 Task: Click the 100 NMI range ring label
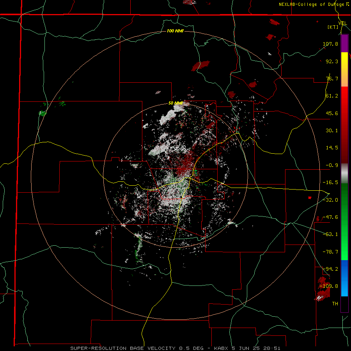coord(175,31)
